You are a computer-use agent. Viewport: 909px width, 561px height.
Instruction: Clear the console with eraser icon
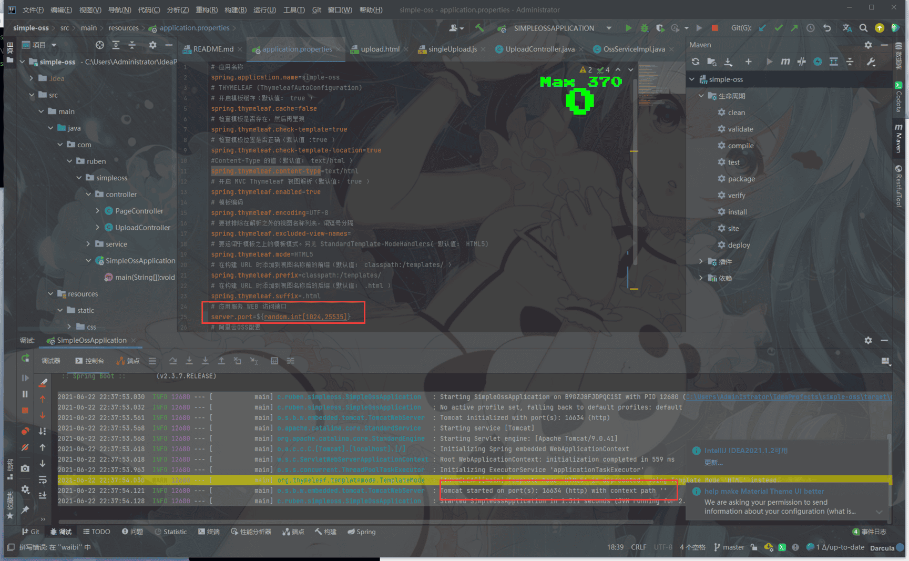point(43,383)
